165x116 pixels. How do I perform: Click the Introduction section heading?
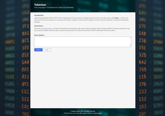[x=39, y=15]
